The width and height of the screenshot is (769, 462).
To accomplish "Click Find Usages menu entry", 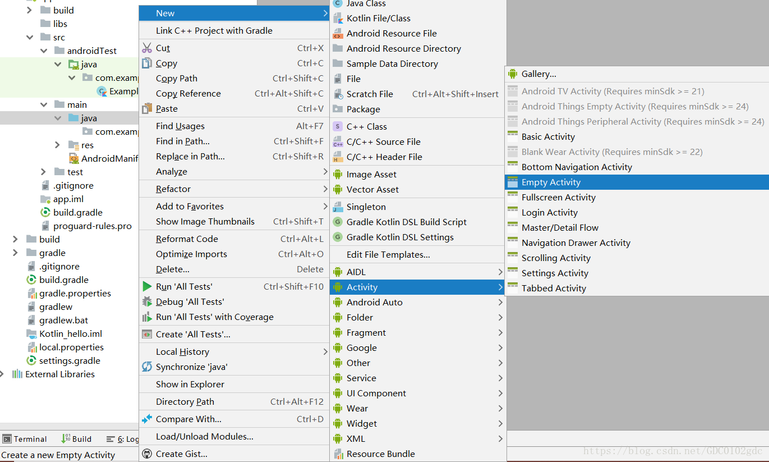I will point(234,126).
